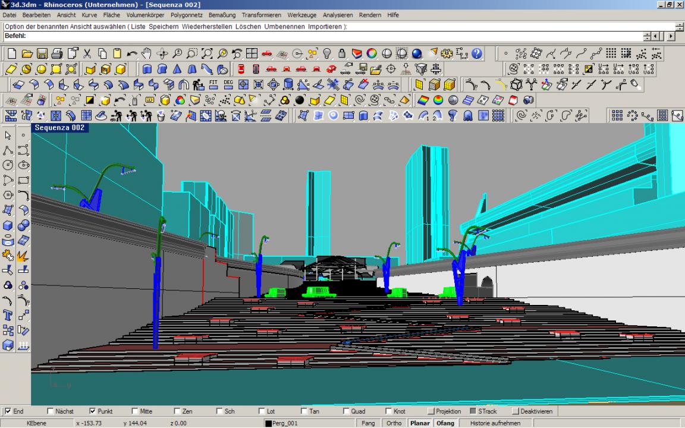Enable the Knot object snap

(388, 411)
